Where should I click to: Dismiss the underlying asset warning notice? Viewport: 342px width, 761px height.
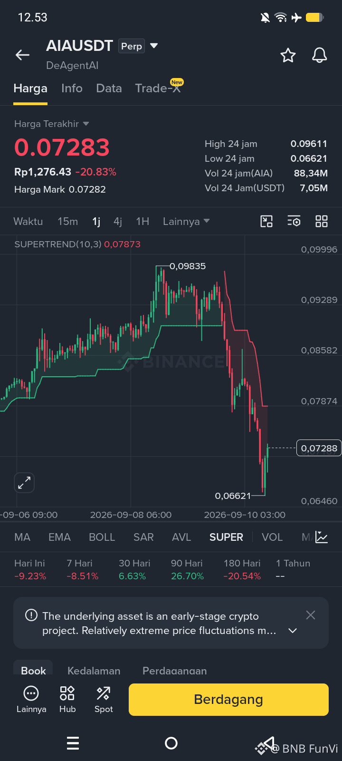(311, 615)
